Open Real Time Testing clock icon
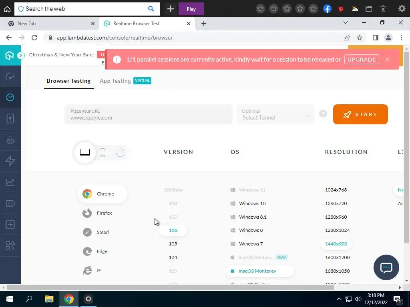 click(10, 98)
